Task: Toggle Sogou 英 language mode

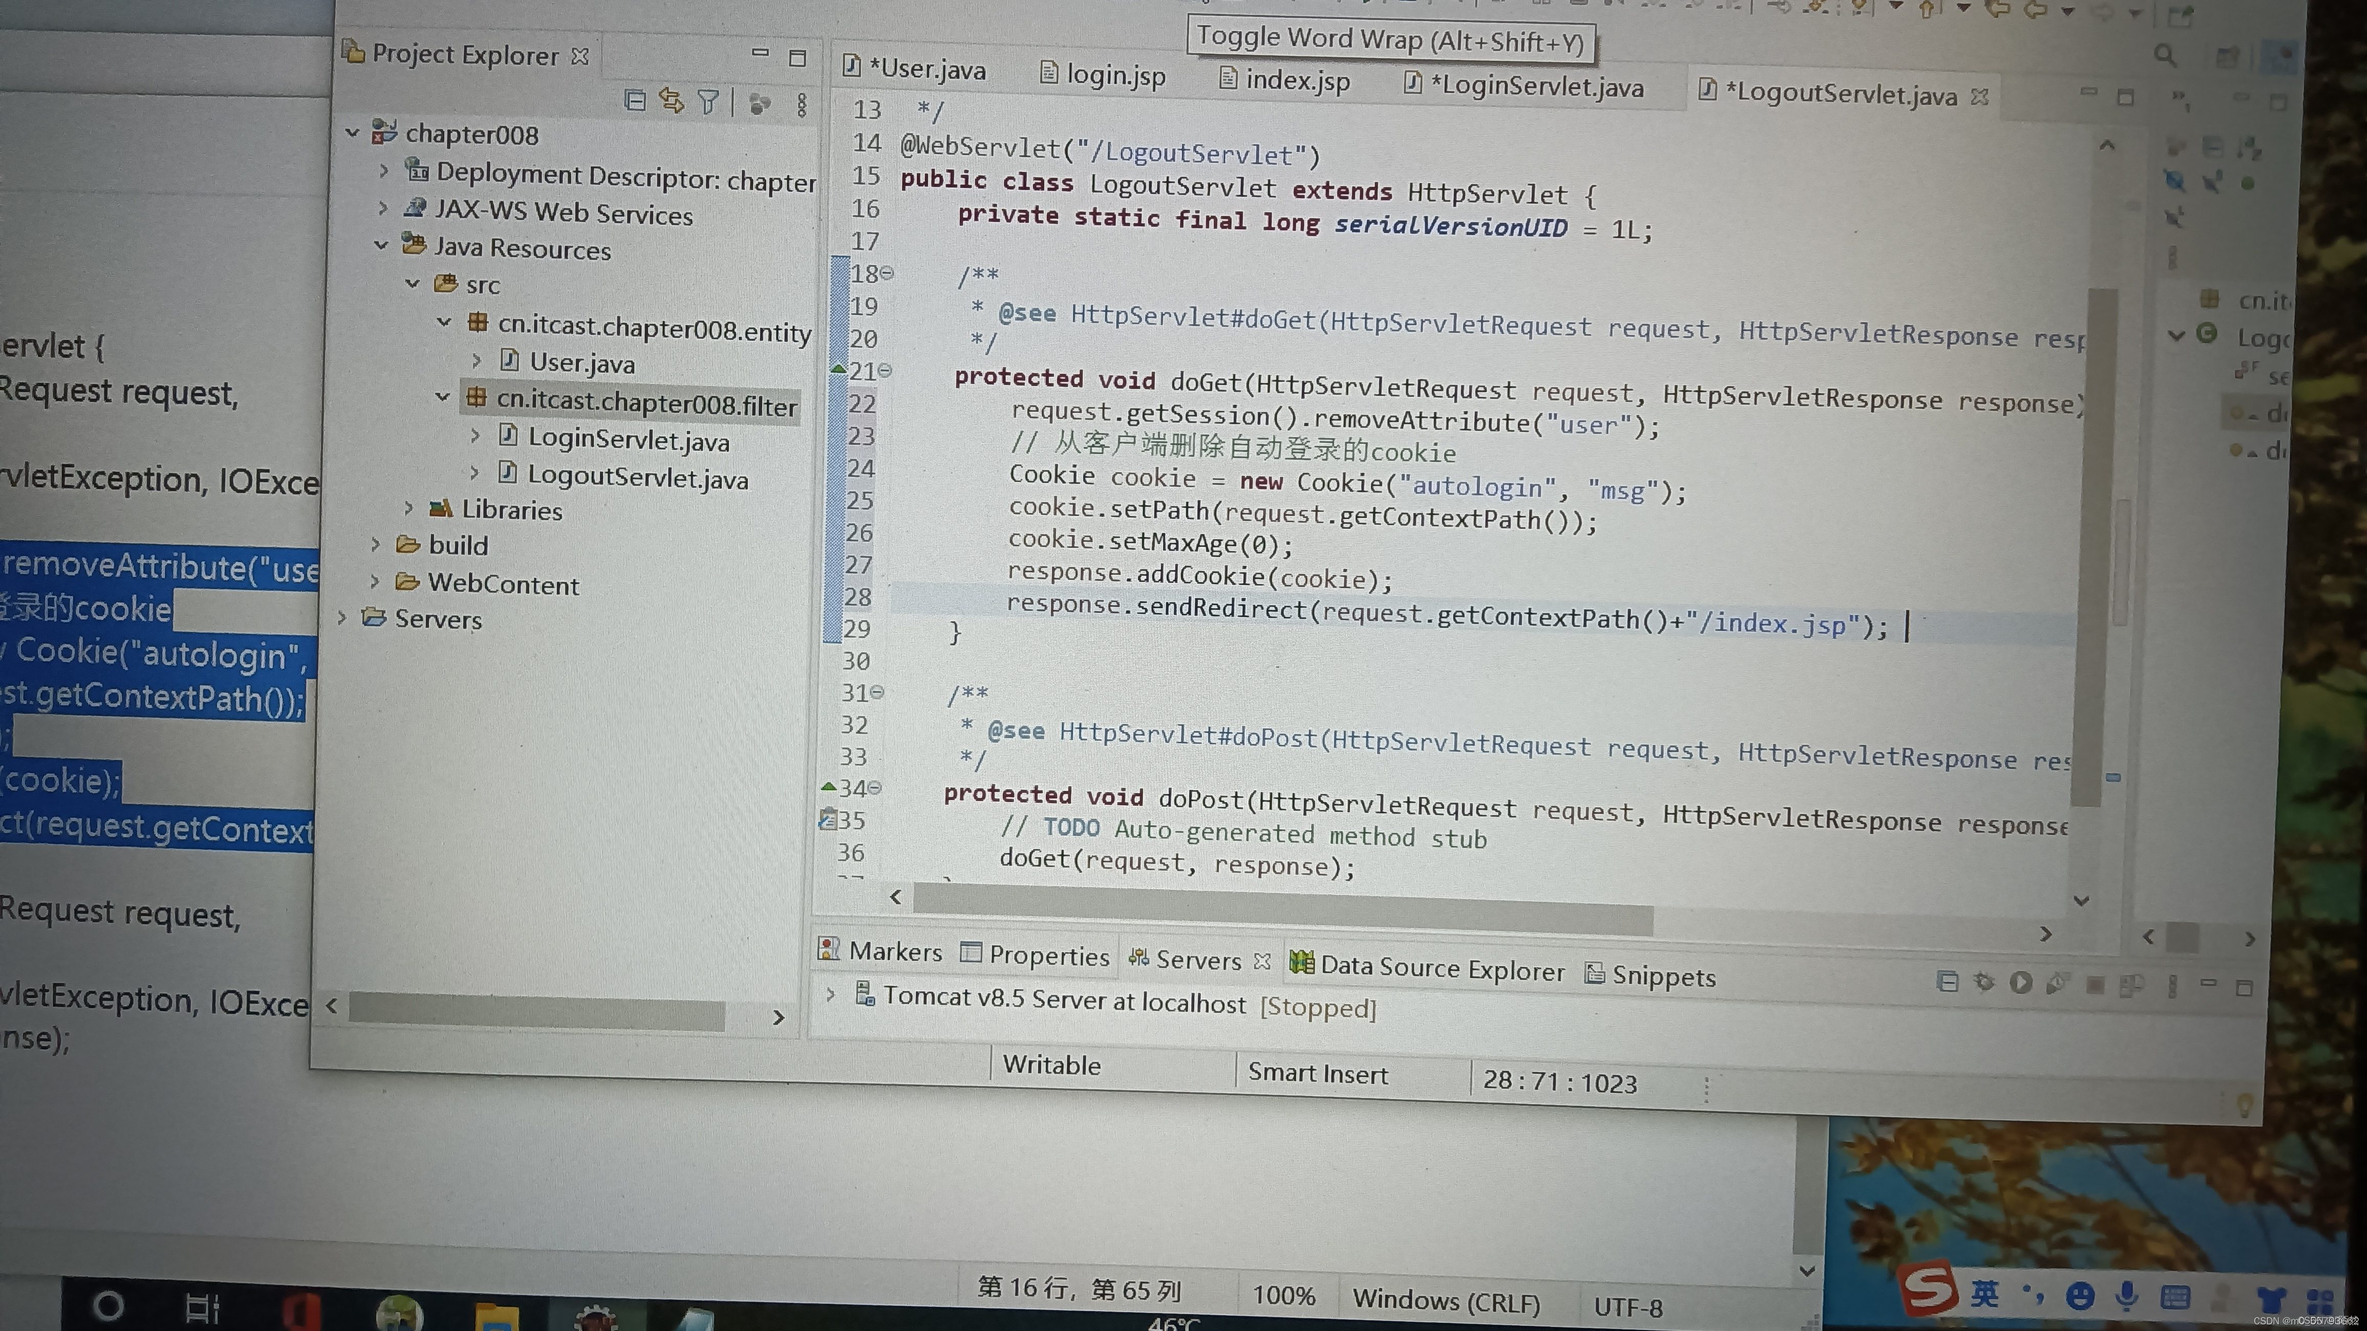Action: pyautogui.click(x=1984, y=1293)
